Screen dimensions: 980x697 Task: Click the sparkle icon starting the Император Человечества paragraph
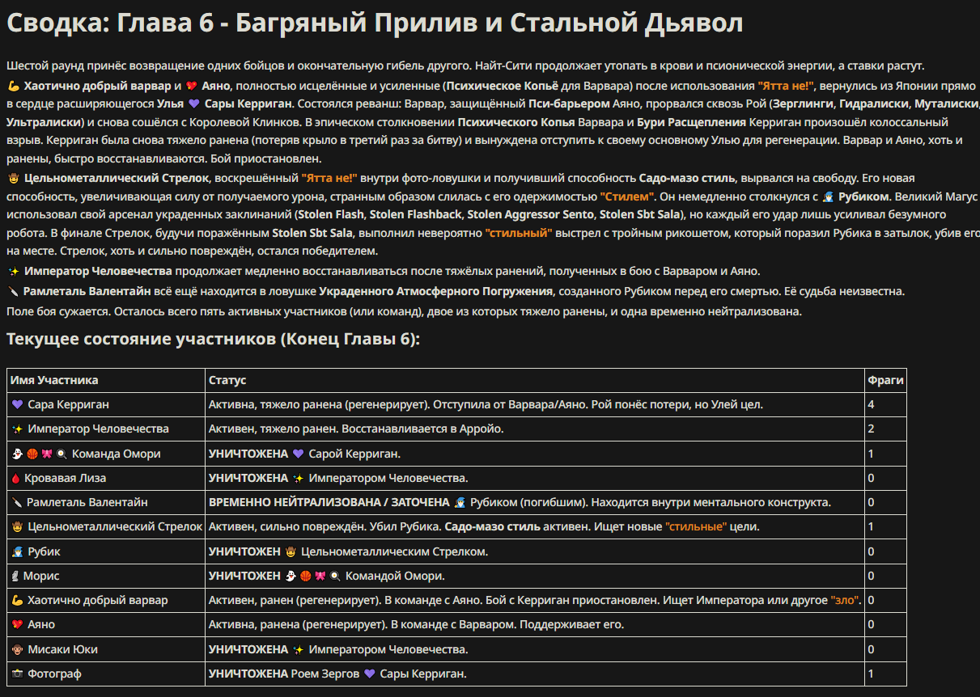pyautogui.click(x=13, y=271)
